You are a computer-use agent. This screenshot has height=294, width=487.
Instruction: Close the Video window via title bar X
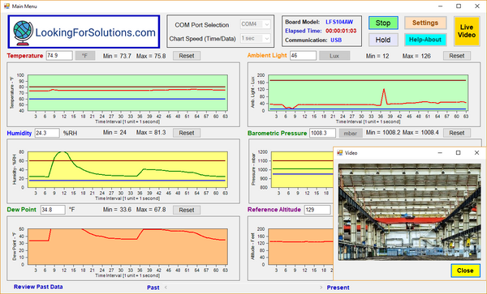pyautogui.click(x=476, y=153)
